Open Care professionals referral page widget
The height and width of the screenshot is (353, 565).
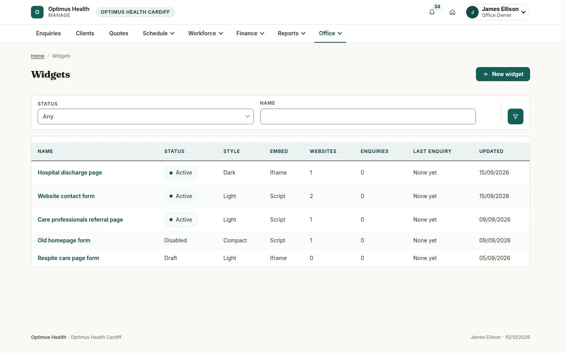(80, 220)
